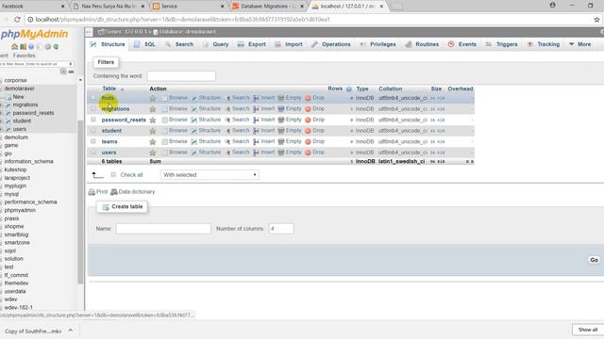Open the With selected dropdown
Screen dimensions: 604x339
(x=210, y=175)
